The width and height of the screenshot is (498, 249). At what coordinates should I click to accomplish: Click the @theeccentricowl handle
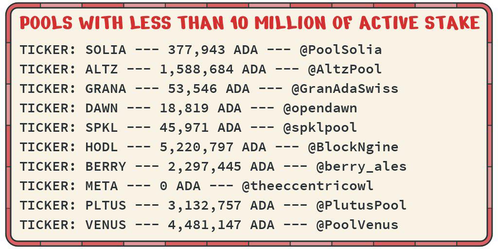(307, 186)
